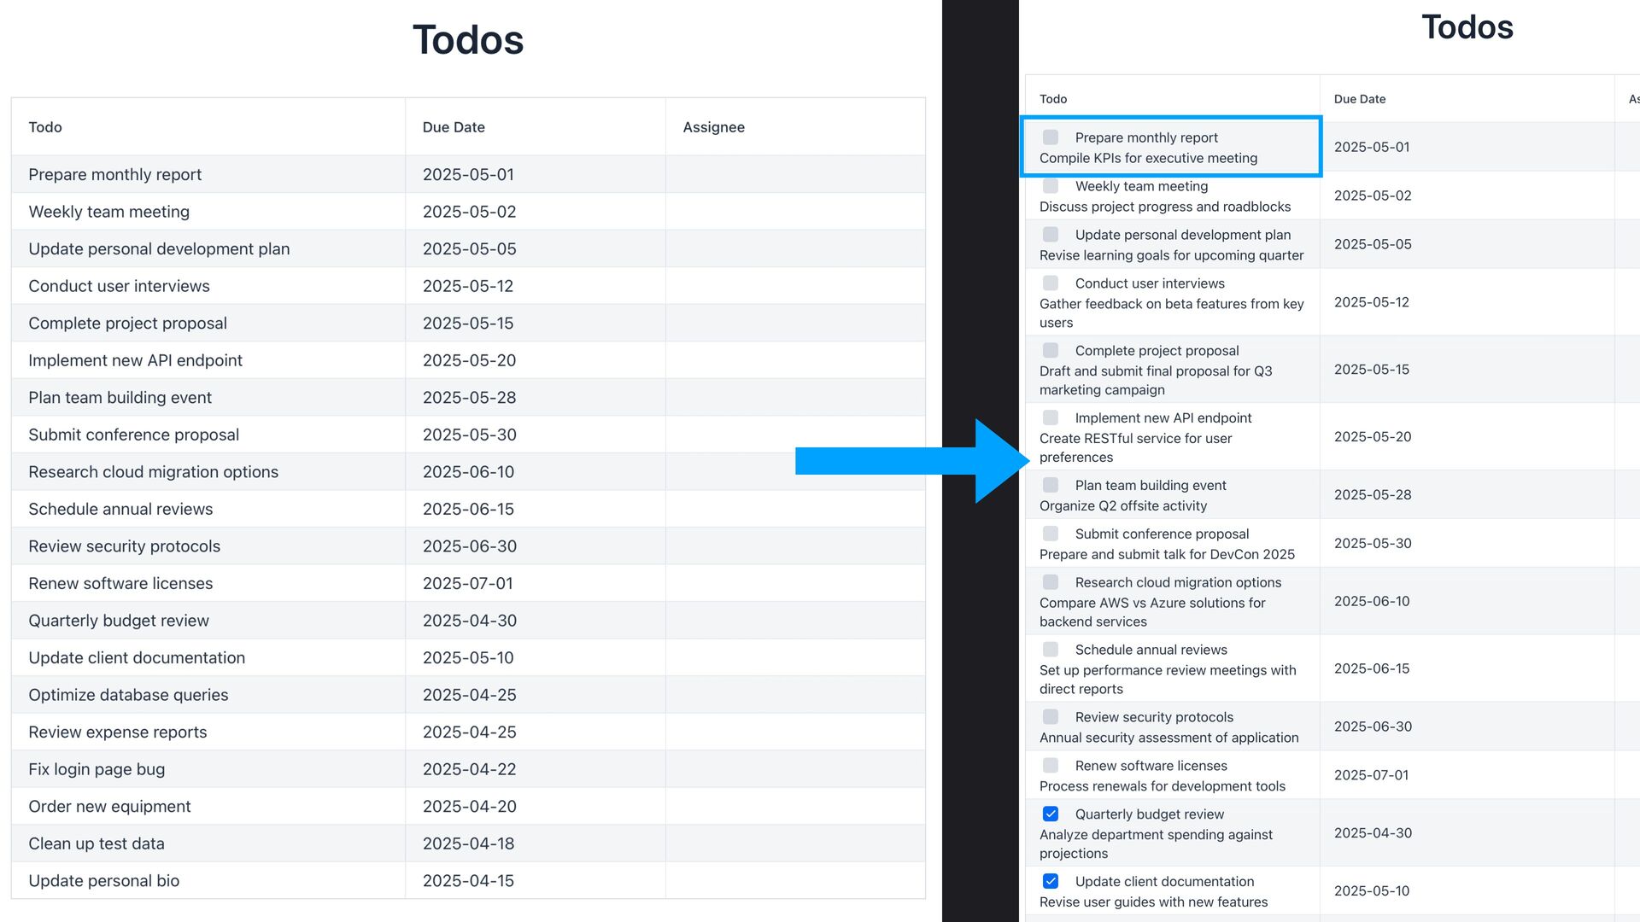Click the Todo header in left table
The image size is (1640, 922).
pyautogui.click(x=45, y=127)
